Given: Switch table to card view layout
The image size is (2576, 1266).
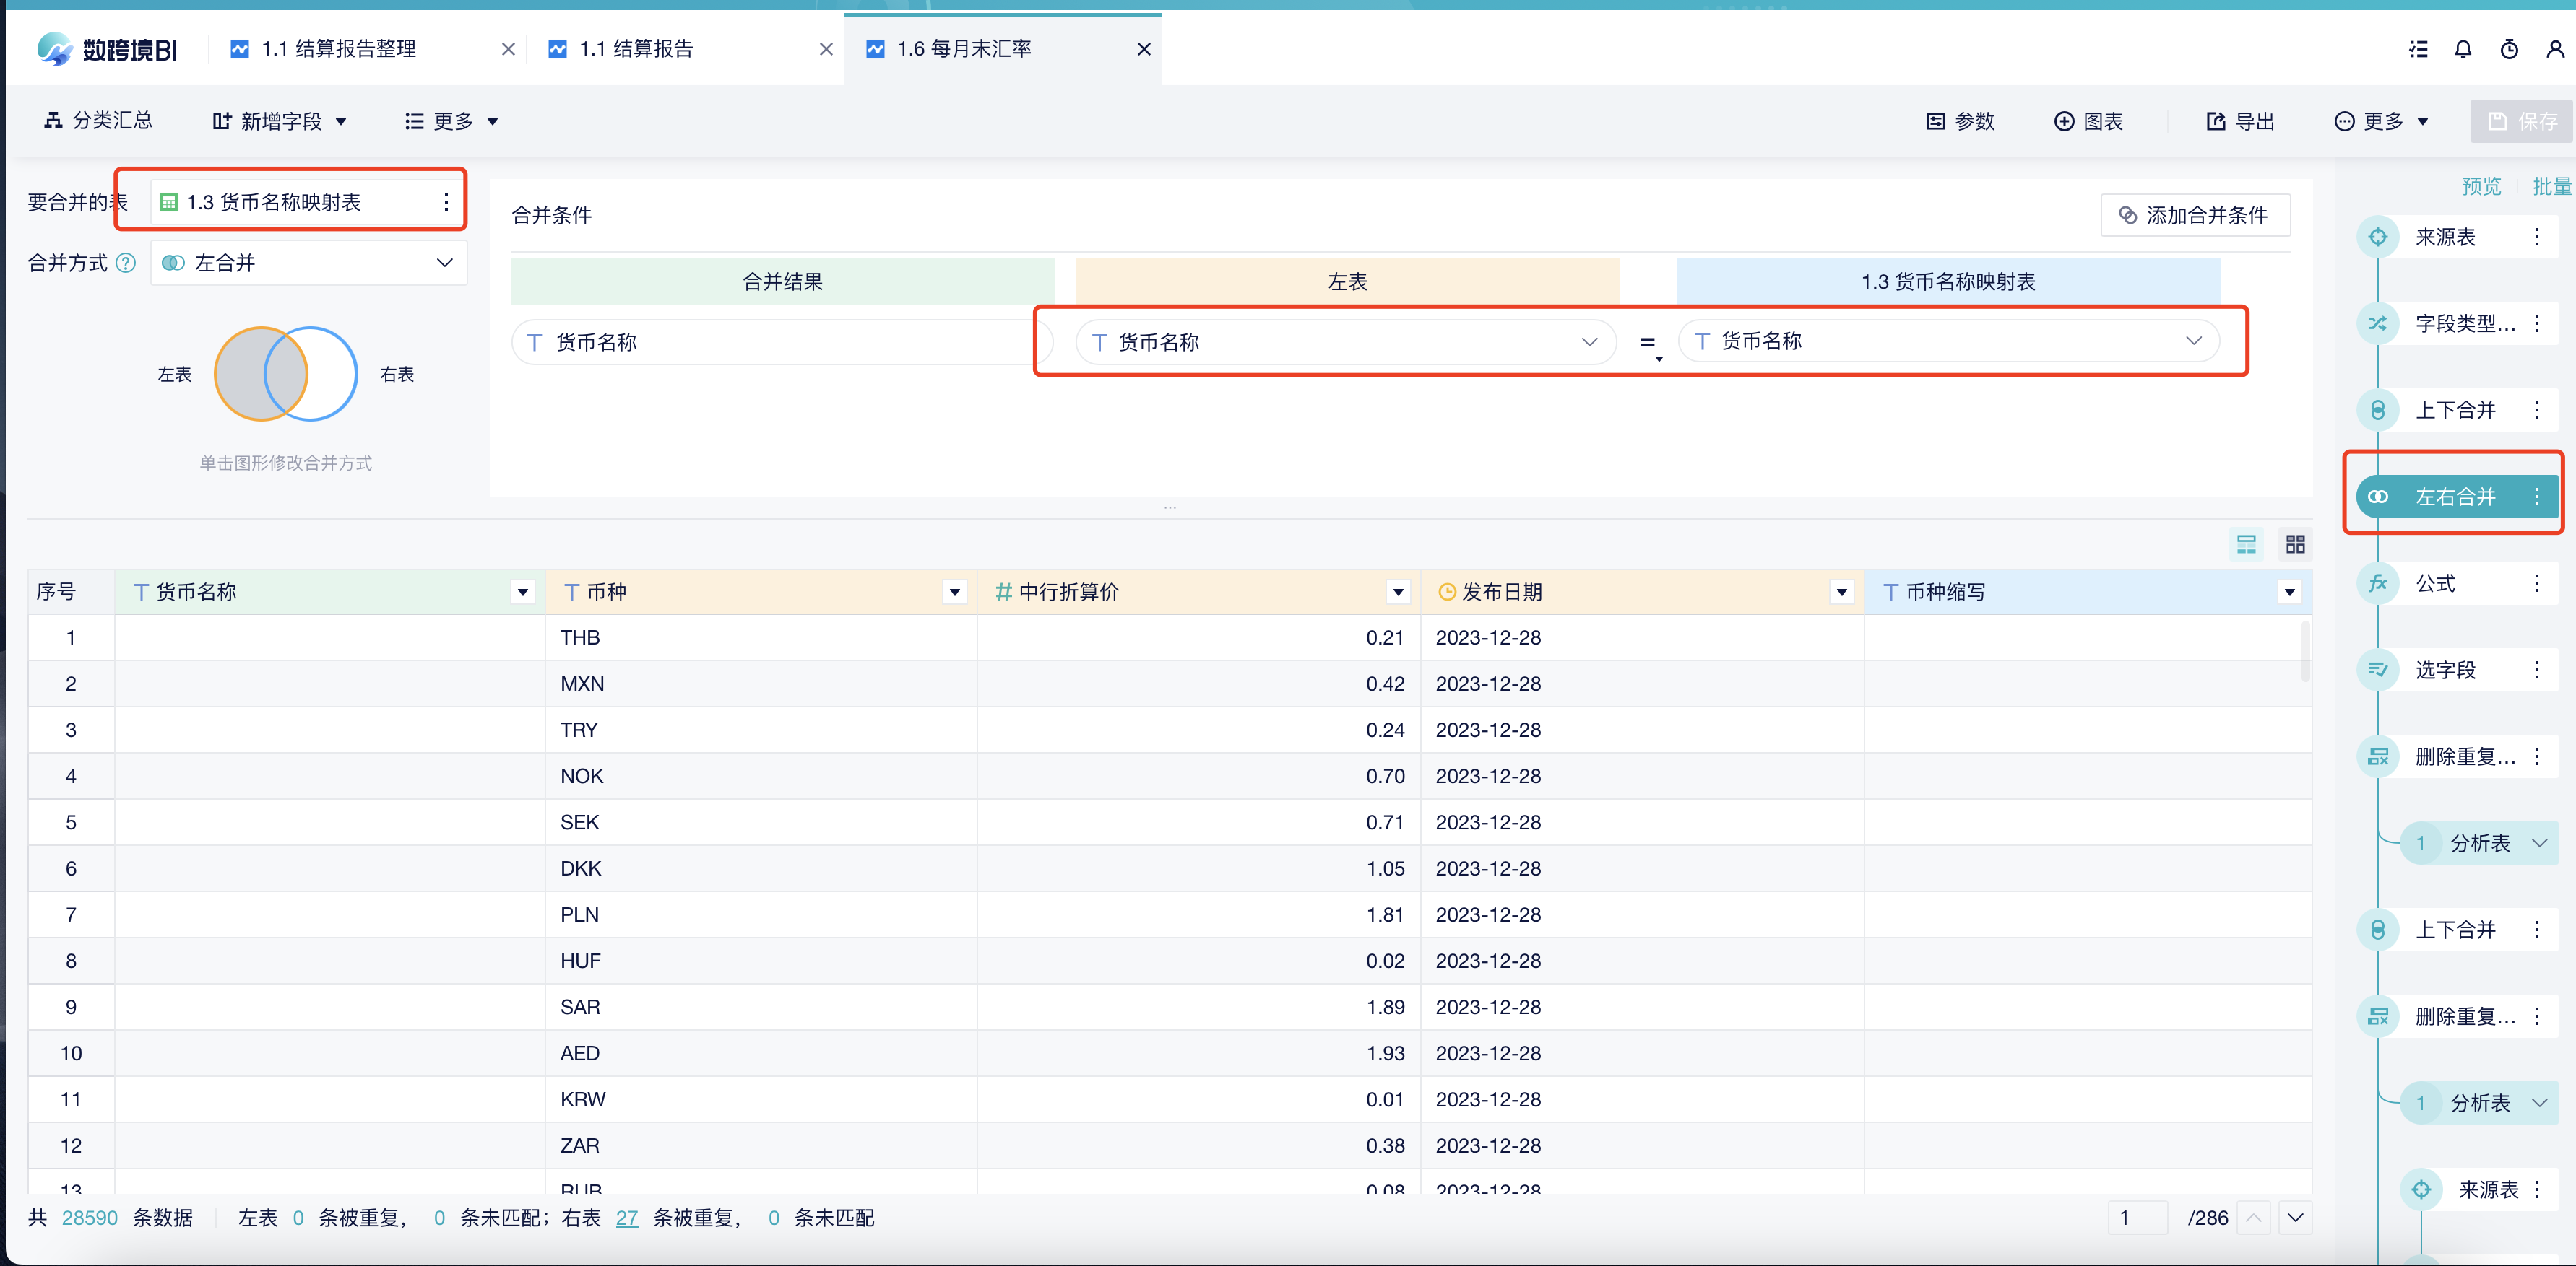Looking at the screenshot, I should tap(2295, 543).
